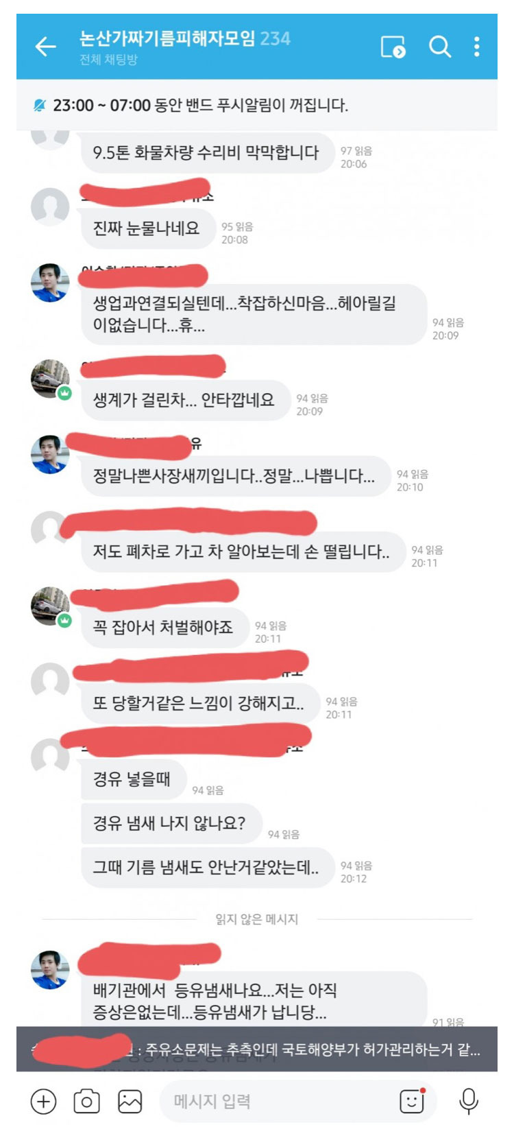The image size is (514, 1127).
Task: Open the sticker emoji icon
Action: tap(413, 1101)
